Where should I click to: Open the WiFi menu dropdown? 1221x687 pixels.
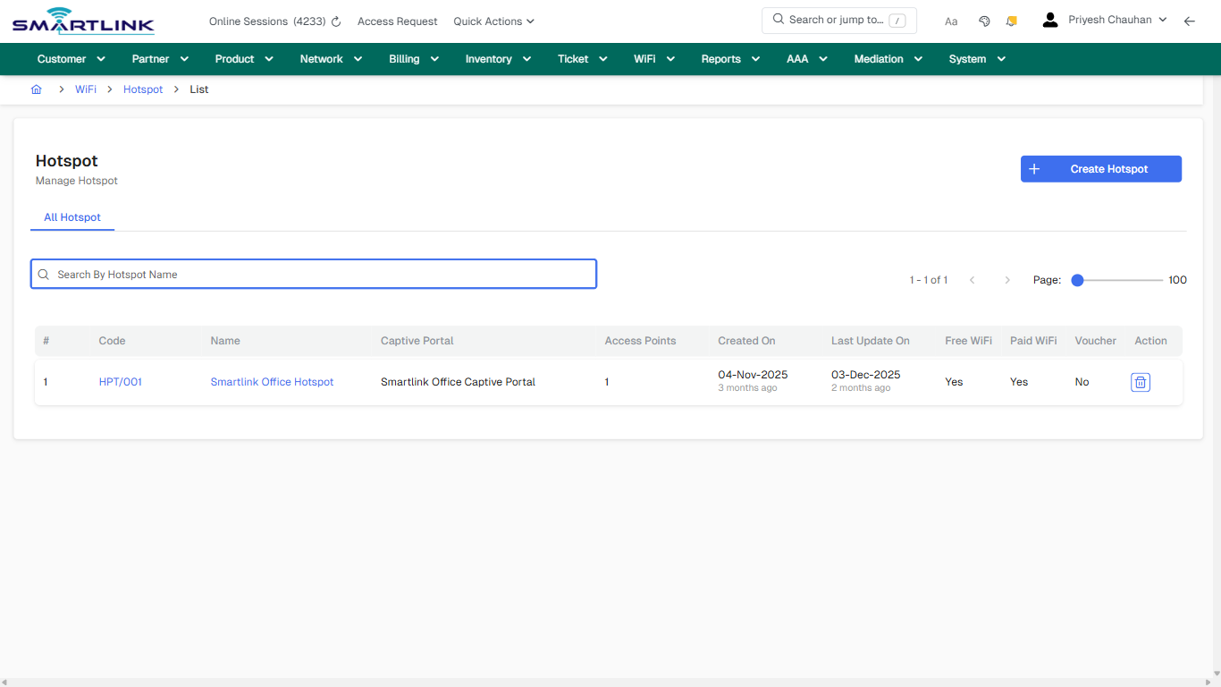[x=653, y=58]
